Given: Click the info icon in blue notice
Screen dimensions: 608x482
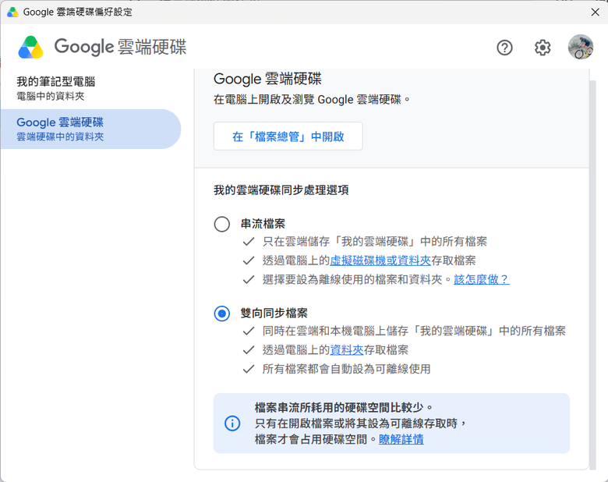Looking at the screenshot, I should 232,423.
